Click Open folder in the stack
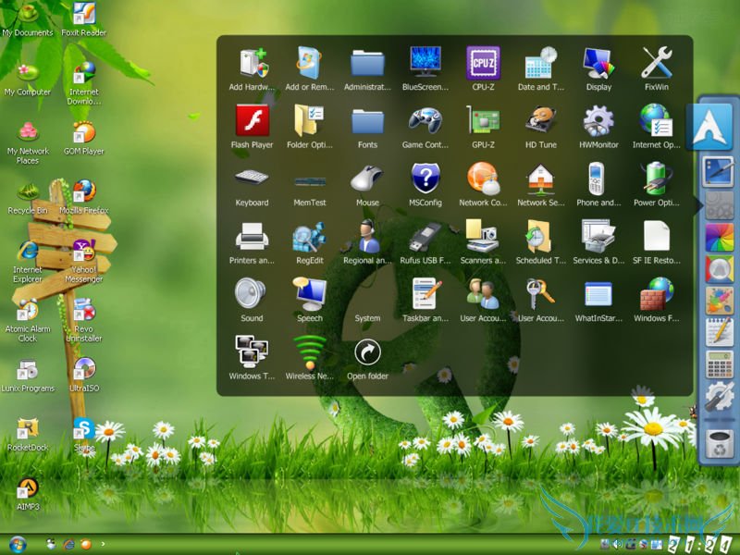Screen dimensions: 740x555 pyautogui.click(x=367, y=353)
